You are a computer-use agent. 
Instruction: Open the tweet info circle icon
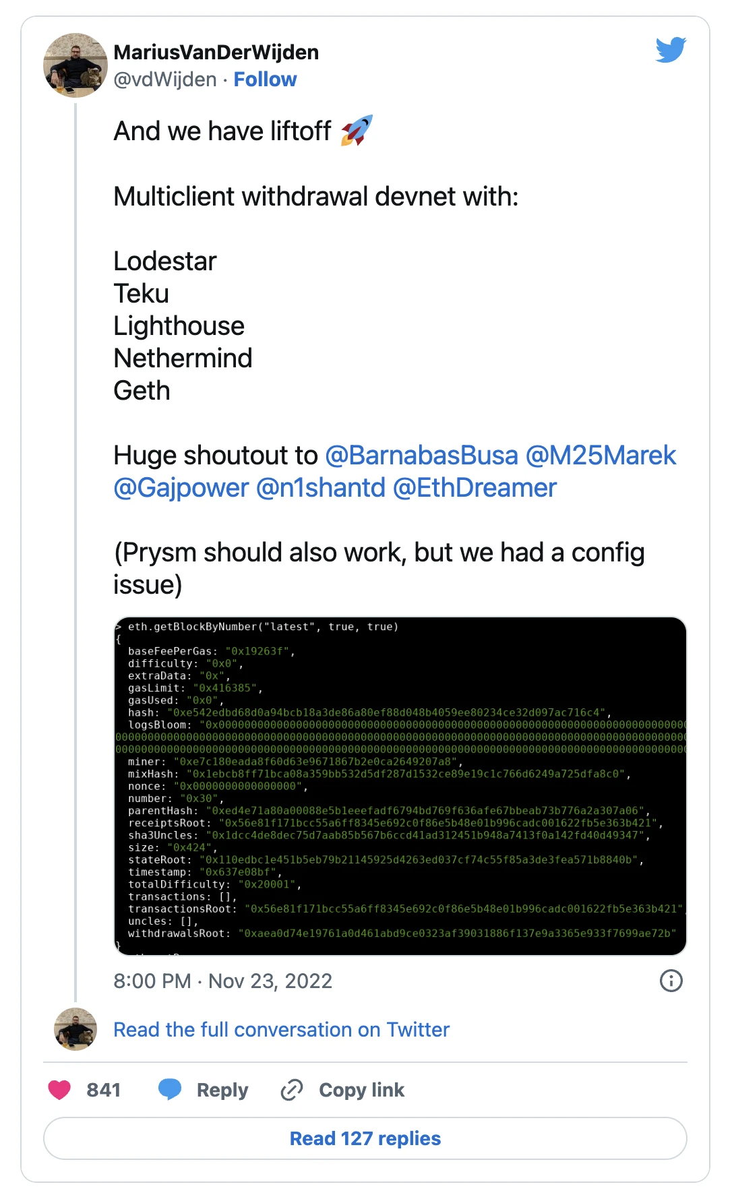point(671,981)
